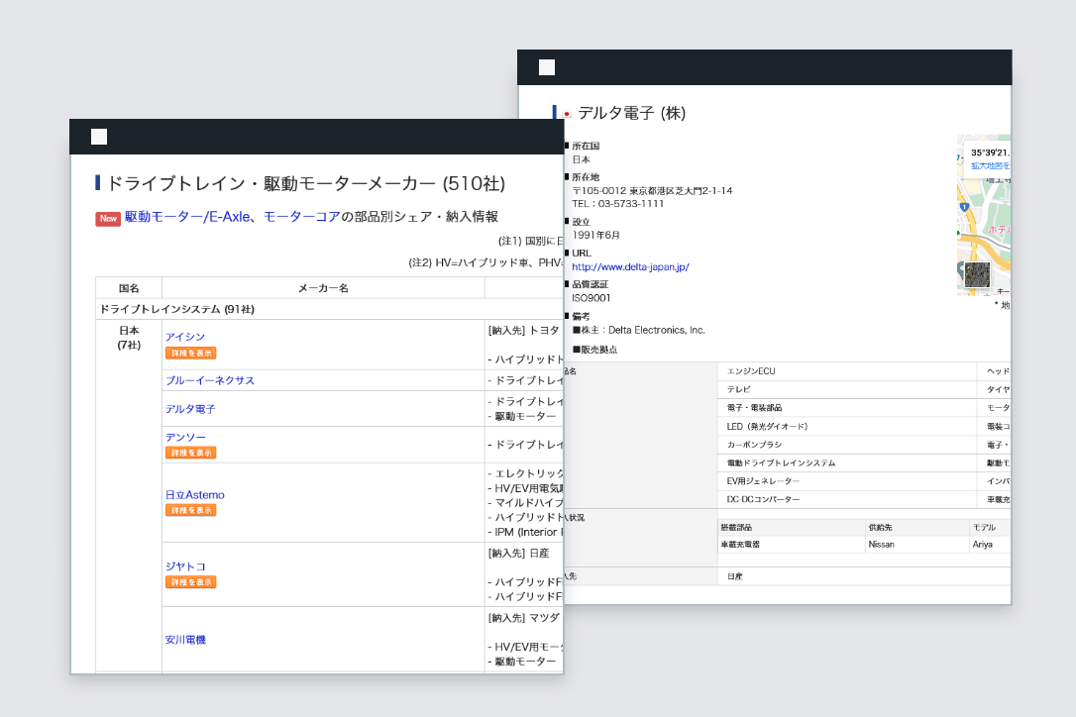The height and width of the screenshot is (717, 1076).
Task: Click the TEL : 03-5733-1111 text
Action: 617,204
